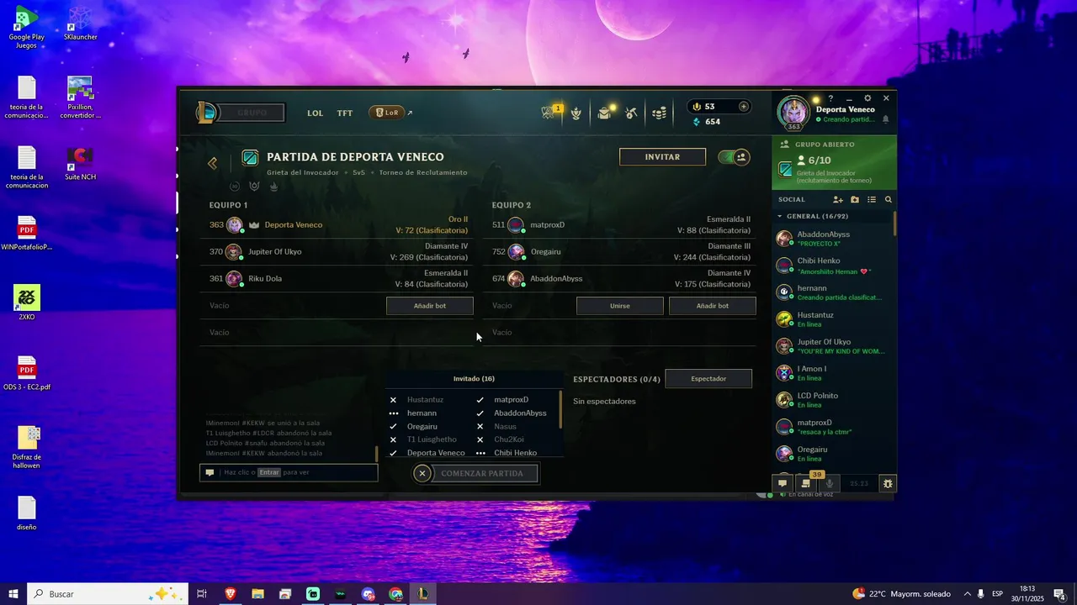Screen dimensions: 1077x605
Task: Click Añadir bot under Equipo 2
Action: (x=713, y=306)
